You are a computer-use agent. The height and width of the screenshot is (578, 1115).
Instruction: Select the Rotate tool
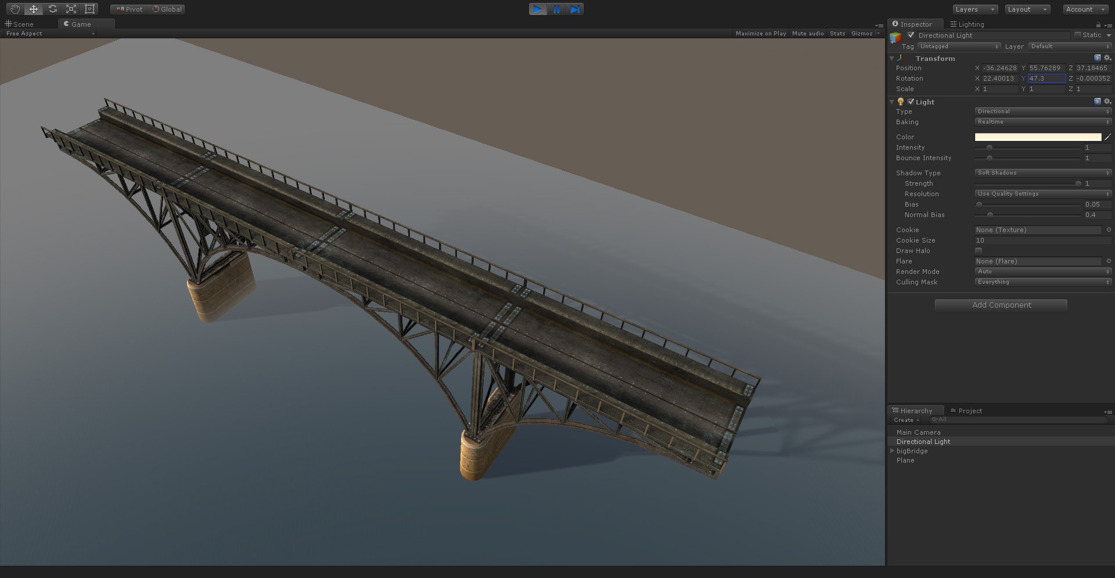pyautogui.click(x=52, y=9)
